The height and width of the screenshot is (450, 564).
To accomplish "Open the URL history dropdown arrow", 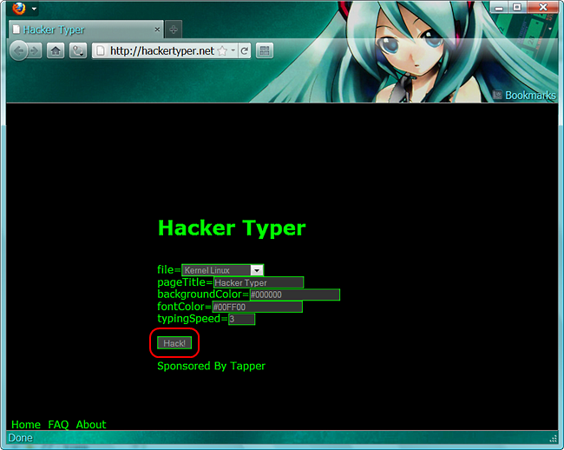I will pyautogui.click(x=233, y=50).
